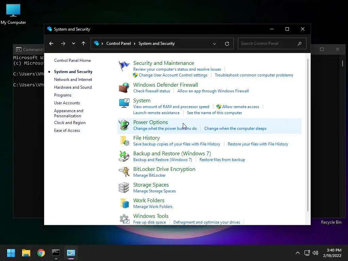Click the Power Options heading
348x261 pixels.
click(151, 122)
